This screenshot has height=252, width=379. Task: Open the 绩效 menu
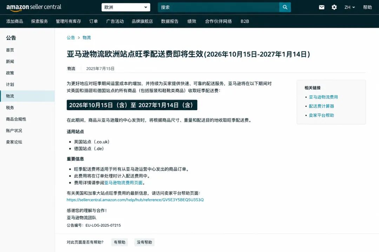click(x=192, y=21)
